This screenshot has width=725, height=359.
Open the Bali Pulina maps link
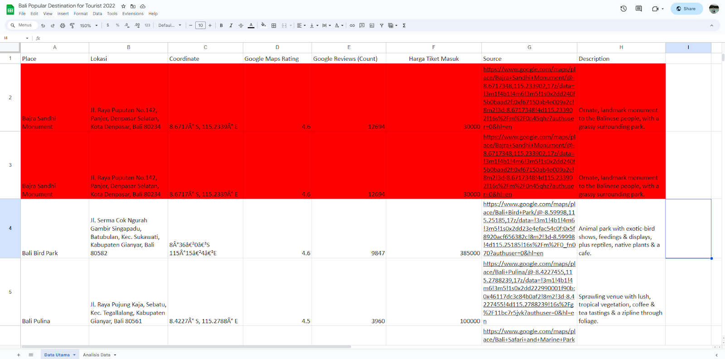tap(529, 292)
